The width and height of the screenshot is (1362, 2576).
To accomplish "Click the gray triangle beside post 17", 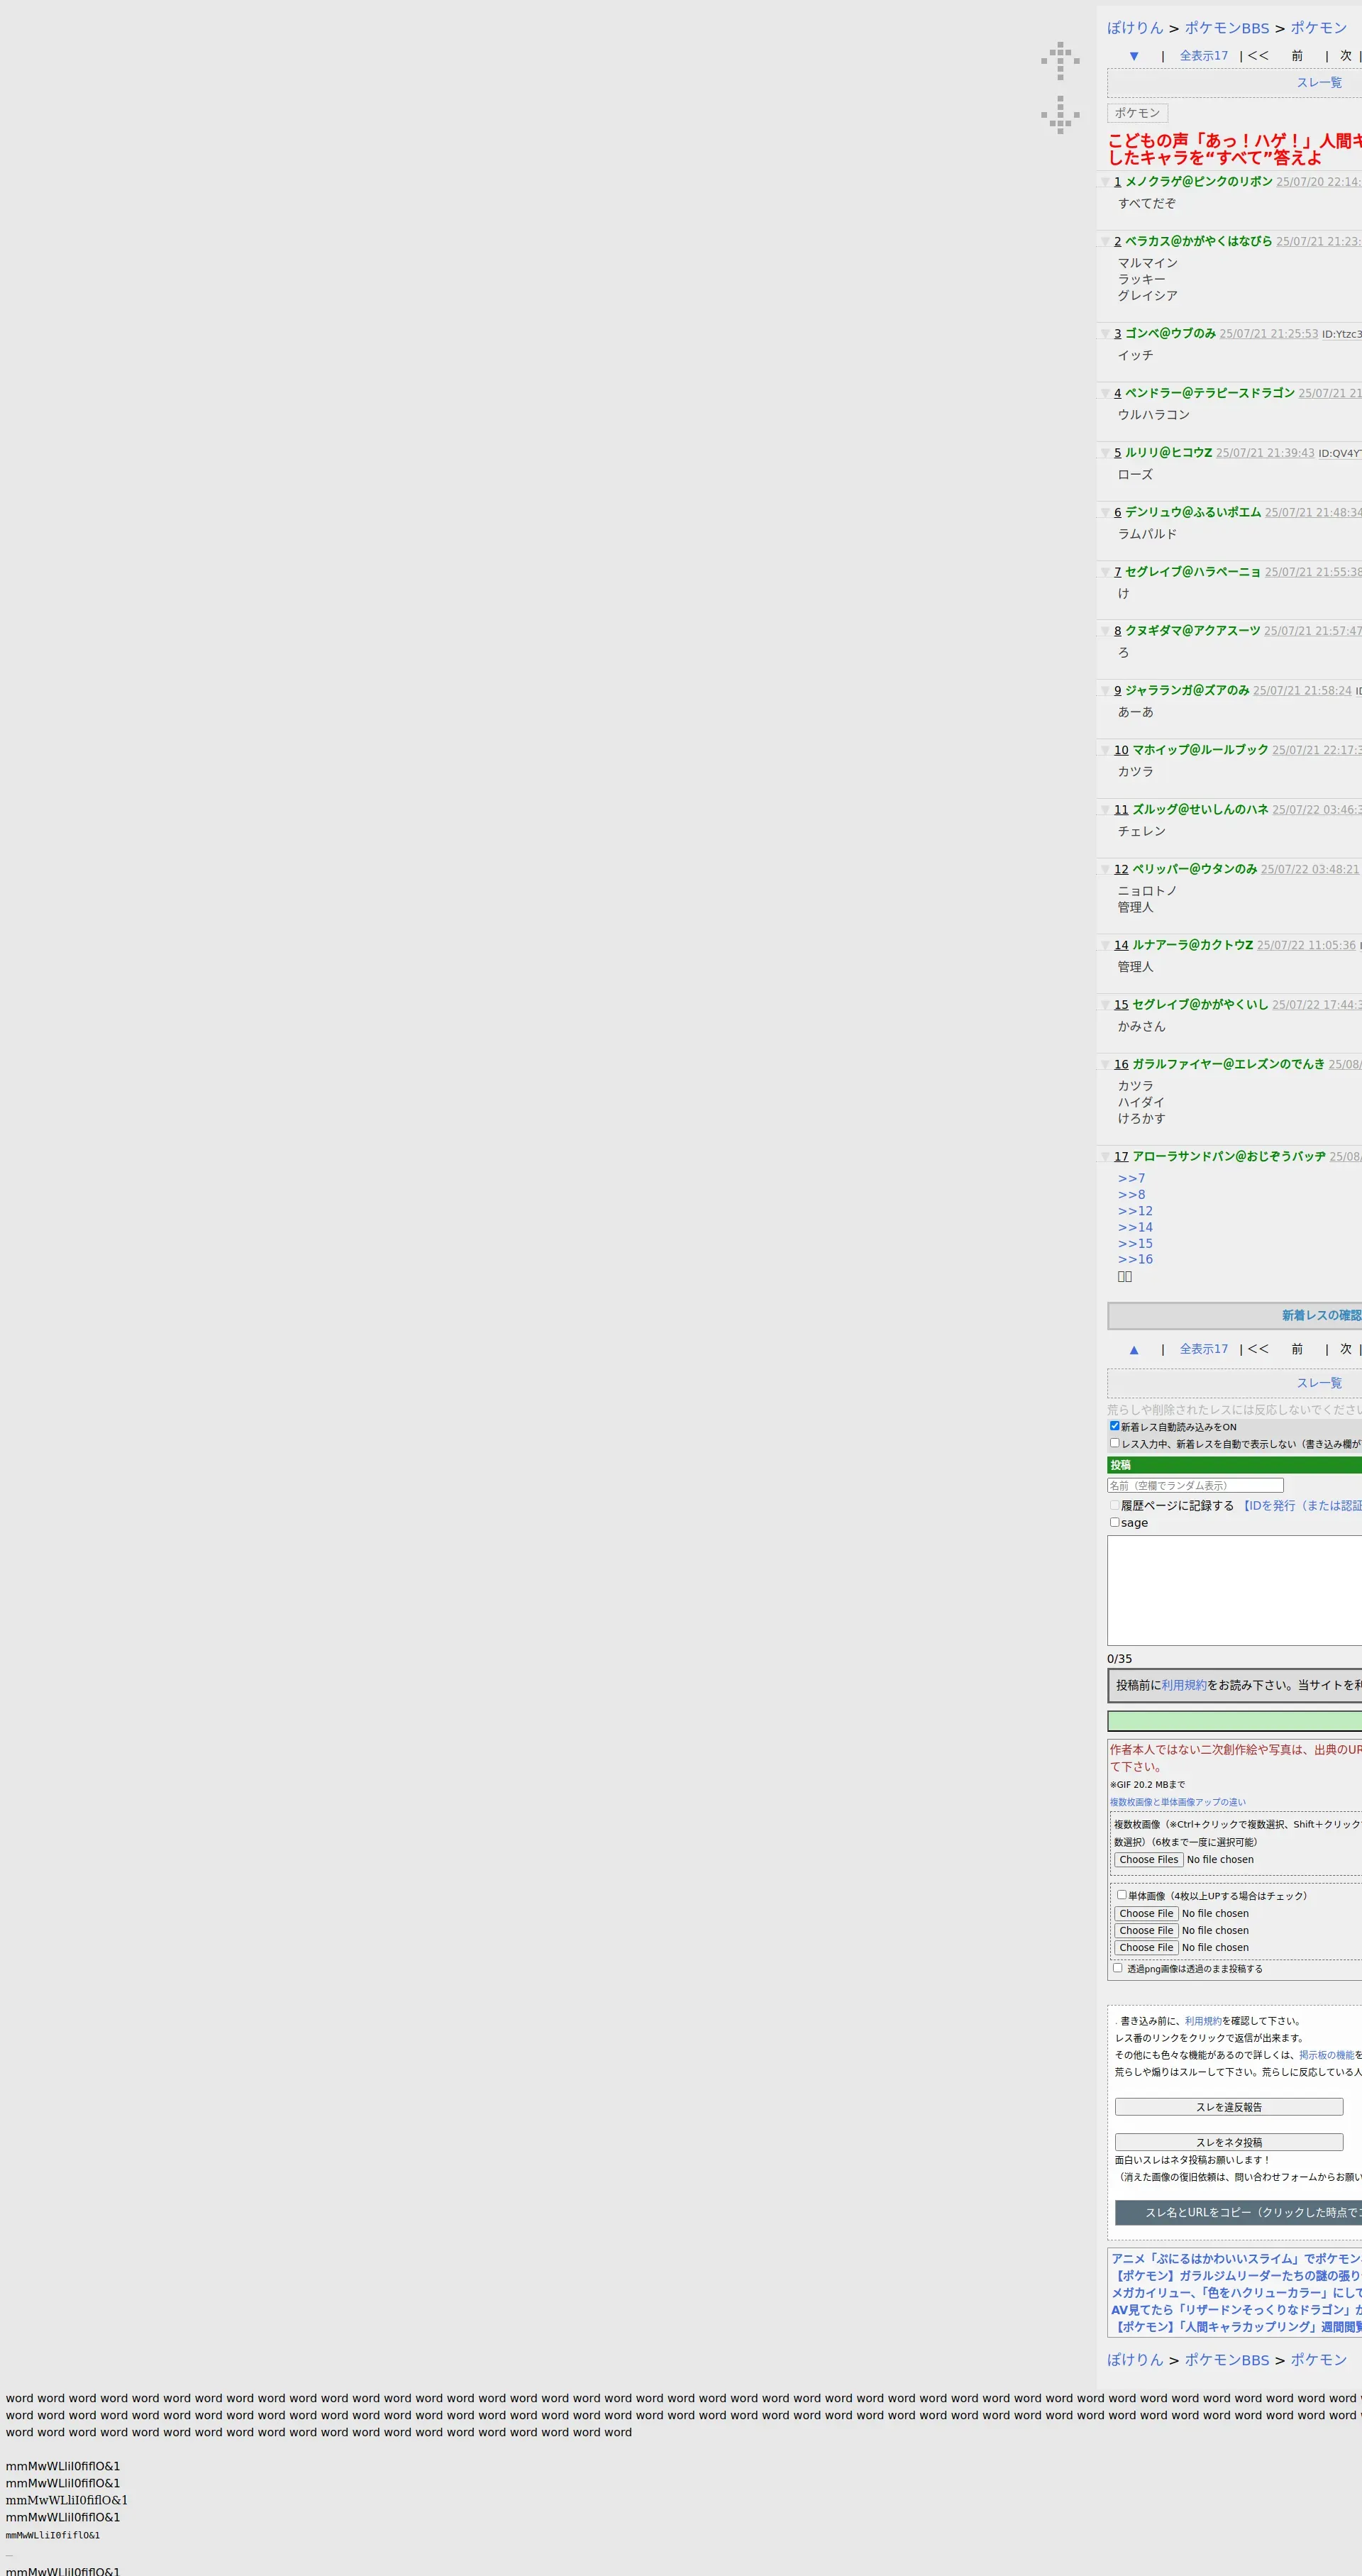I will point(1105,1157).
